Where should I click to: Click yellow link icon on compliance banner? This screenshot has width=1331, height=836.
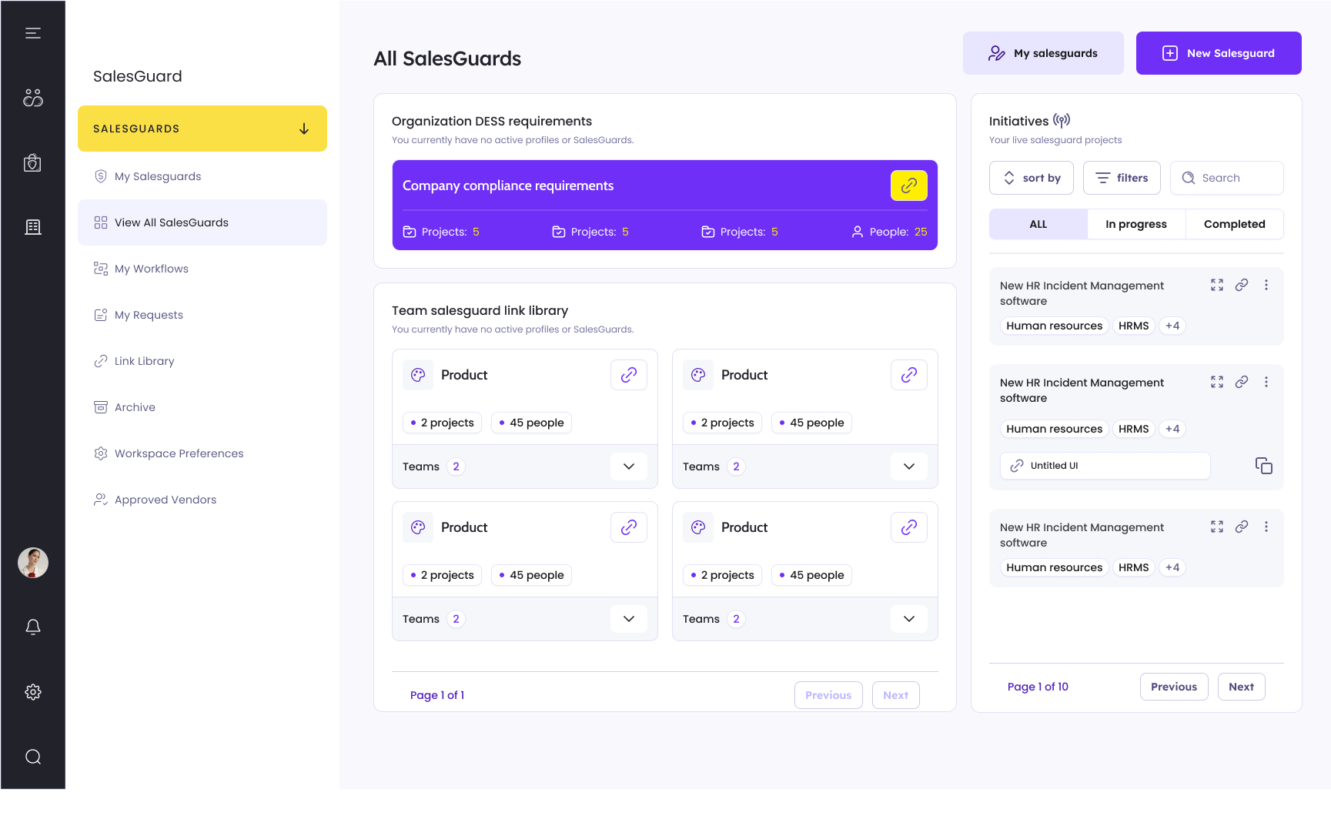tap(908, 186)
